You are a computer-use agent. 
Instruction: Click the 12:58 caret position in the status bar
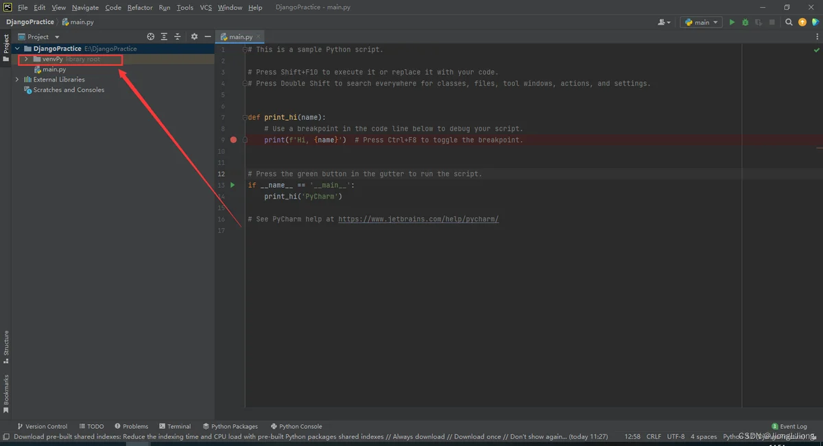tap(633, 436)
